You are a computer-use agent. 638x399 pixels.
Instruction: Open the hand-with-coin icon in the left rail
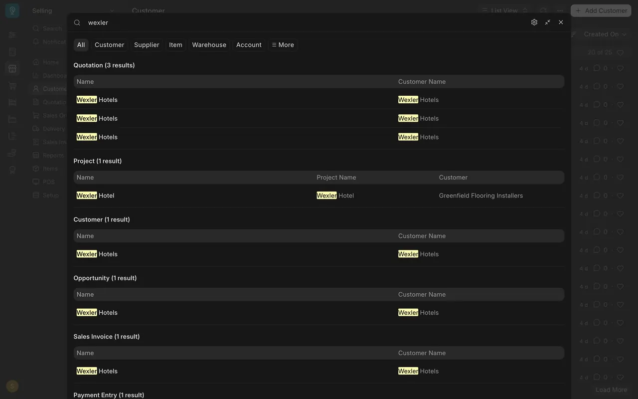pyautogui.click(x=12, y=153)
